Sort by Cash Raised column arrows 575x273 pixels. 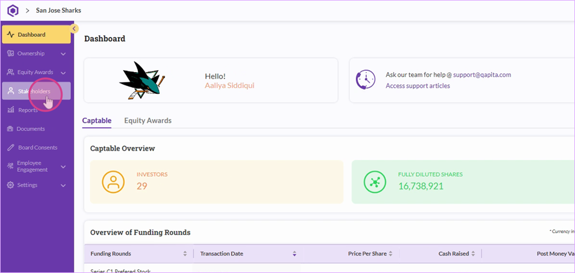tap(473, 254)
